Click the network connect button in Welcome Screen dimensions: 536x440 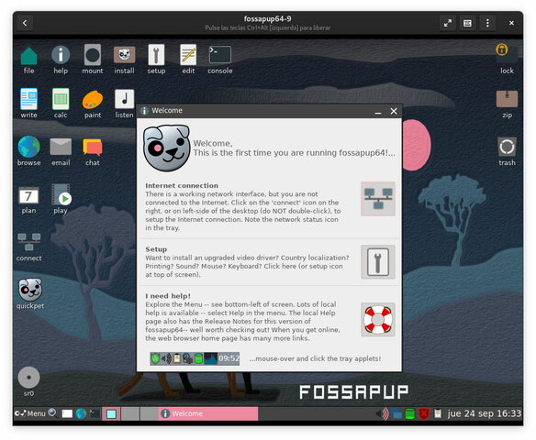pyautogui.click(x=378, y=199)
